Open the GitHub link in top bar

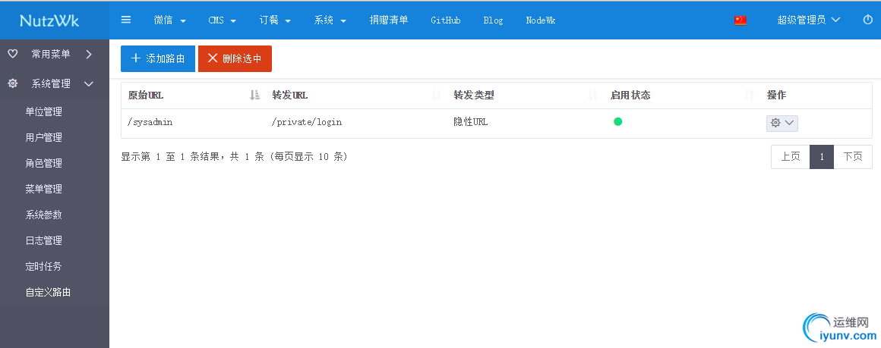pos(446,20)
